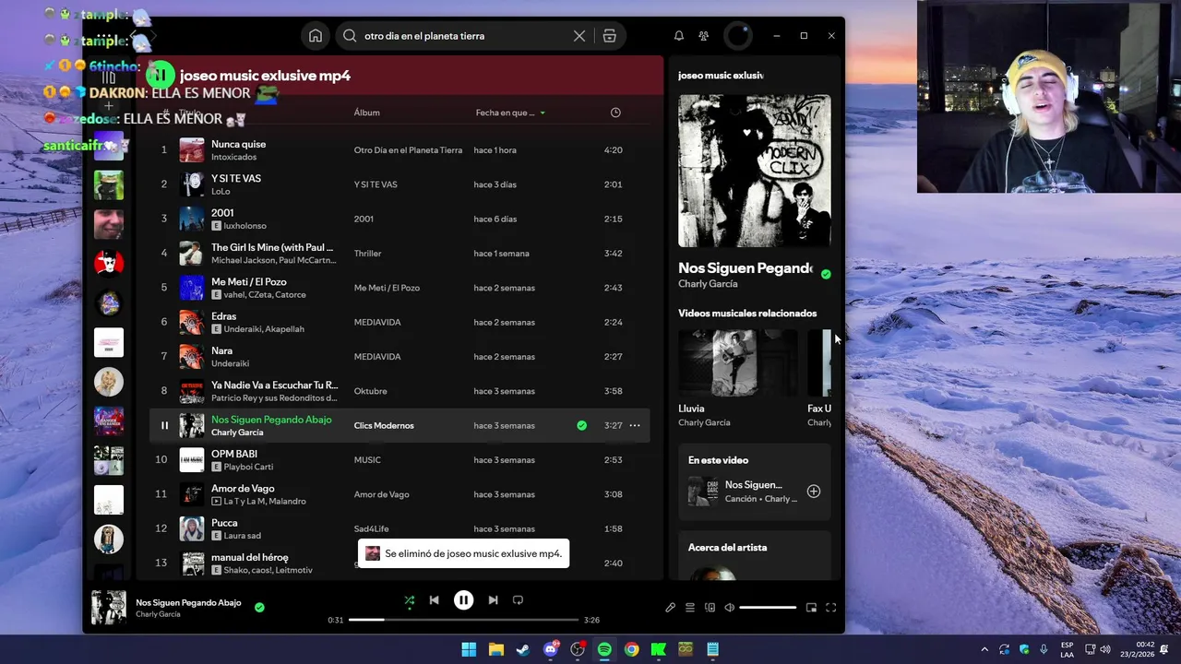1181x664 pixels.
Task: Select Ya Nadie Va a Escuchar track
Action: [274, 385]
